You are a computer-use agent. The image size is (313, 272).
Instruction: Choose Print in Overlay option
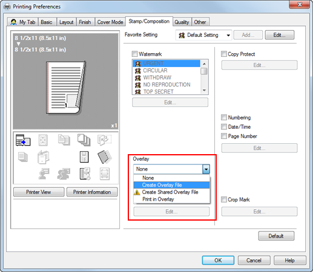coord(171,199)
